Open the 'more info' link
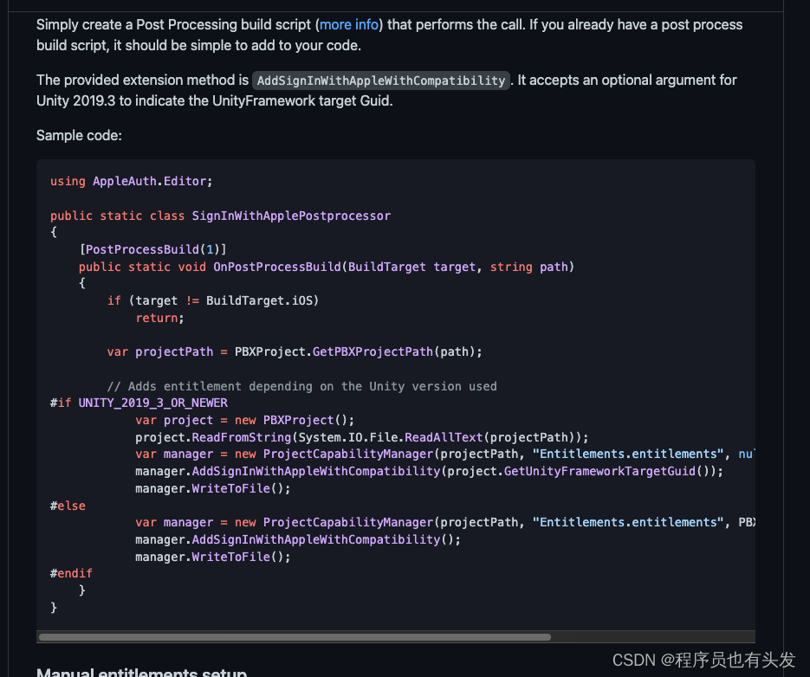The image size is (810, 677). click(349, 25)
